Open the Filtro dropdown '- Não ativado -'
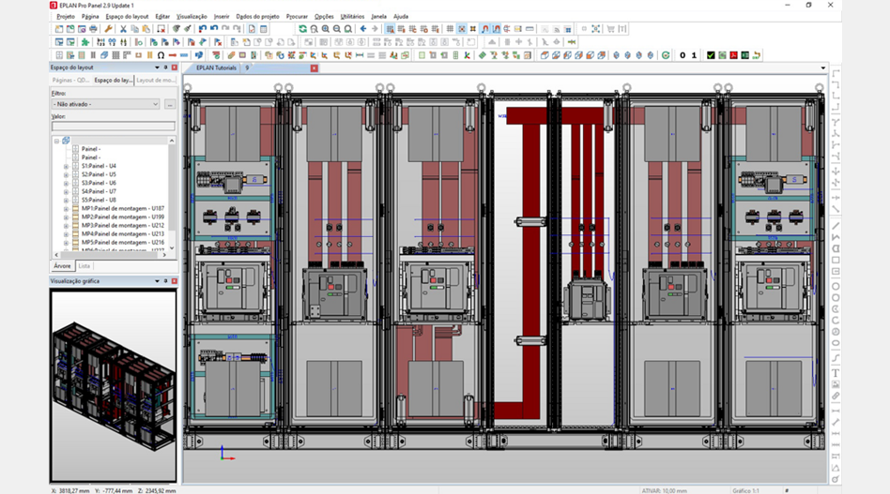890x494 pixels. click(105, 104)
